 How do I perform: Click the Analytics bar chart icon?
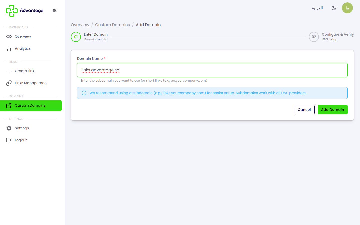tap(9, 48)
